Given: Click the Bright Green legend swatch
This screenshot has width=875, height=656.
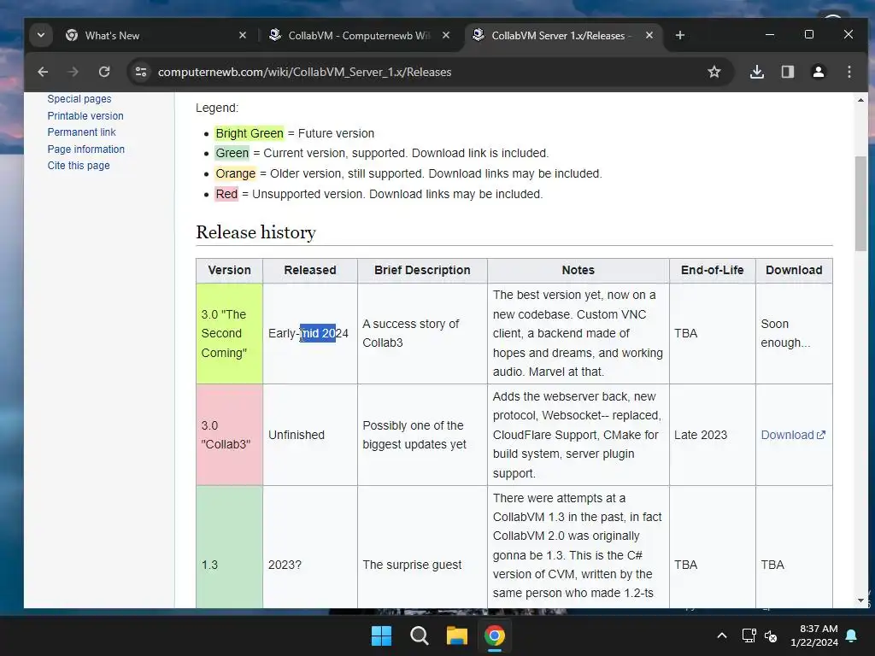Looking at the screenshot, I should point(250,133).
